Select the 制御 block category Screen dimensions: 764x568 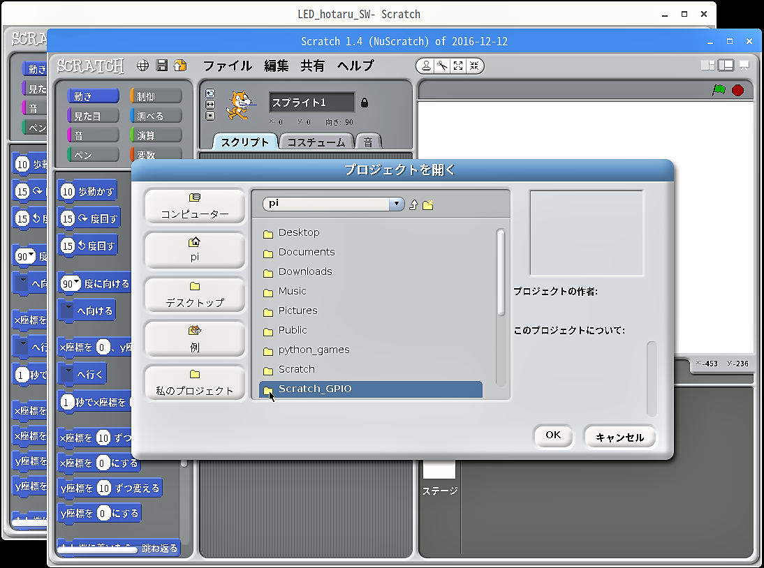(x=156, y=96)
